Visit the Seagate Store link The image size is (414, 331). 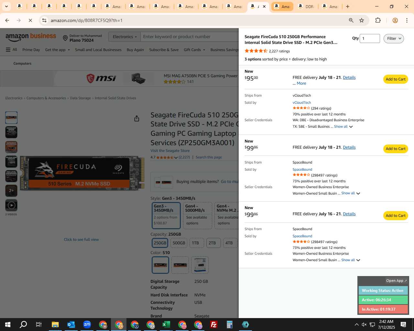[170, 151]
